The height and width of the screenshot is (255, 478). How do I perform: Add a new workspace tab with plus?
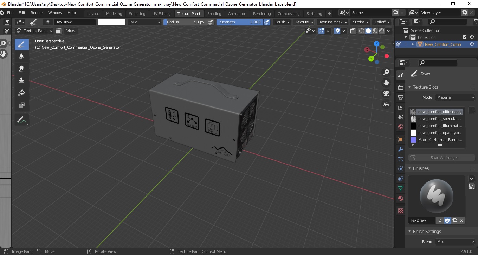[329, 14]
